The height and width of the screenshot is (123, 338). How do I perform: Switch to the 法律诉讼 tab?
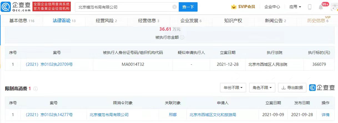[x=64, y=21]
